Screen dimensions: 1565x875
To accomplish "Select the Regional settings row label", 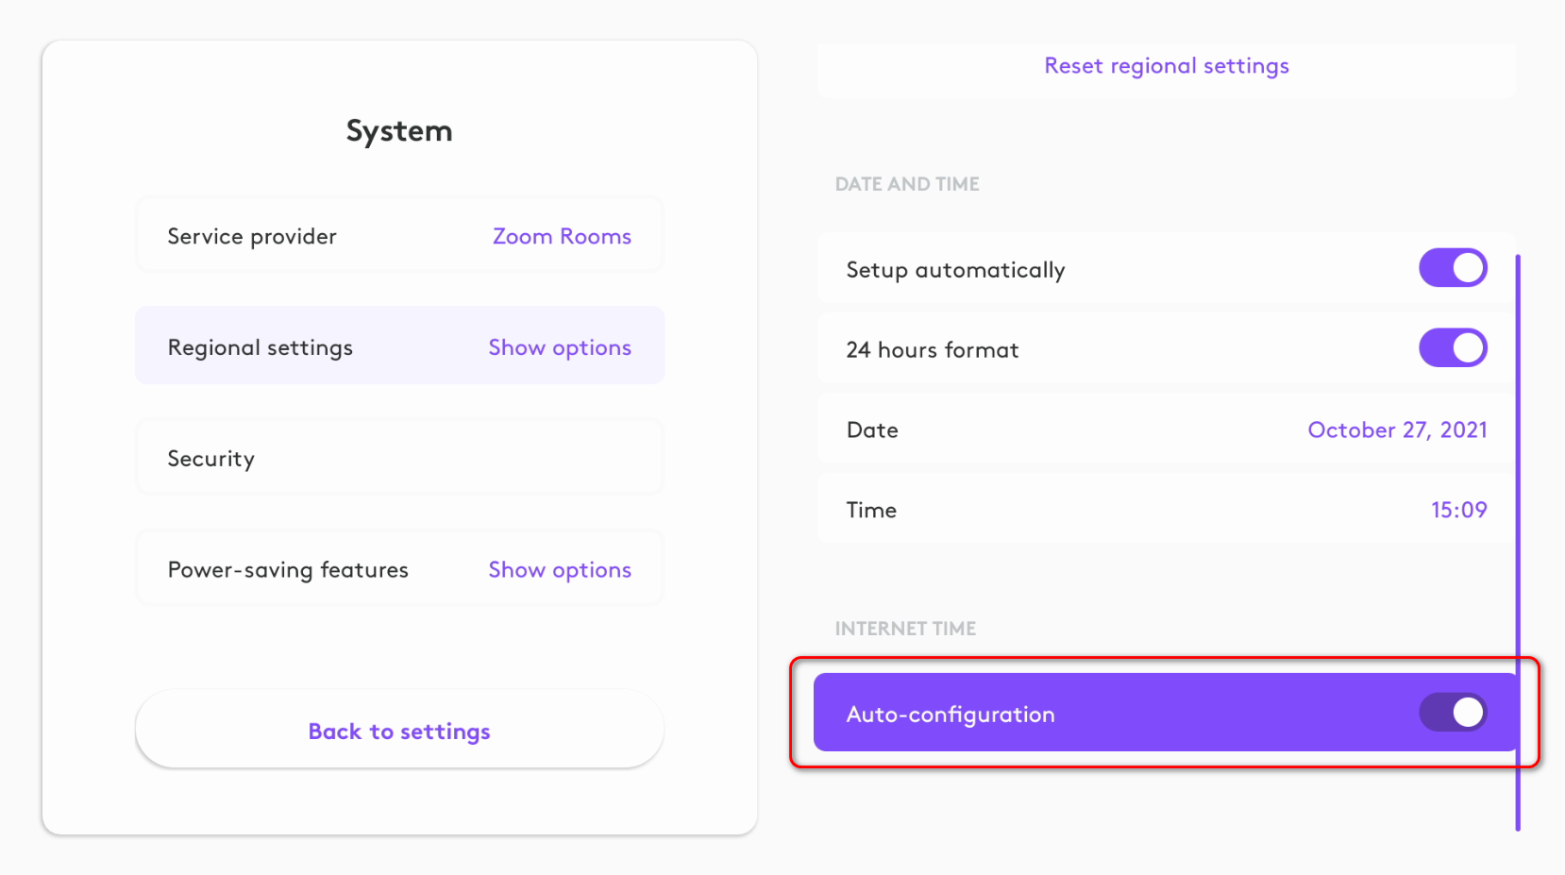I will click(261, 347).
